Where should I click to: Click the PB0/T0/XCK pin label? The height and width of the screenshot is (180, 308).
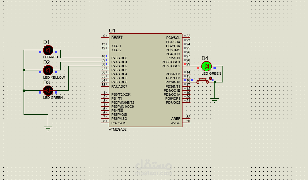[121, 94]
